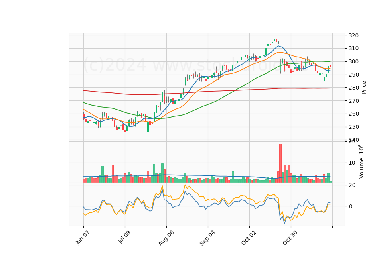The image size is (383, 275).
Task: Click the 300 price axis label
Action: pyautogui.click(x=354, y=61)
